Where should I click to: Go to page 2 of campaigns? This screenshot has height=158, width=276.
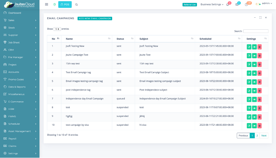click(257, 135)
